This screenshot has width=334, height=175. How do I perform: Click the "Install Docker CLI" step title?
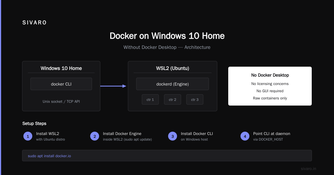click(x=197, y=134)
